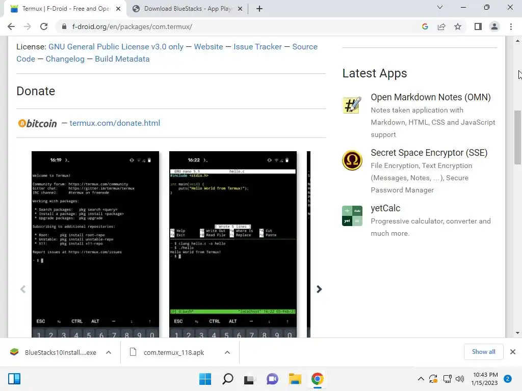Viewport: 522px width, 391px height.
Task: Show the previous screenshot in the carousel
Action: tap(23, 289)
